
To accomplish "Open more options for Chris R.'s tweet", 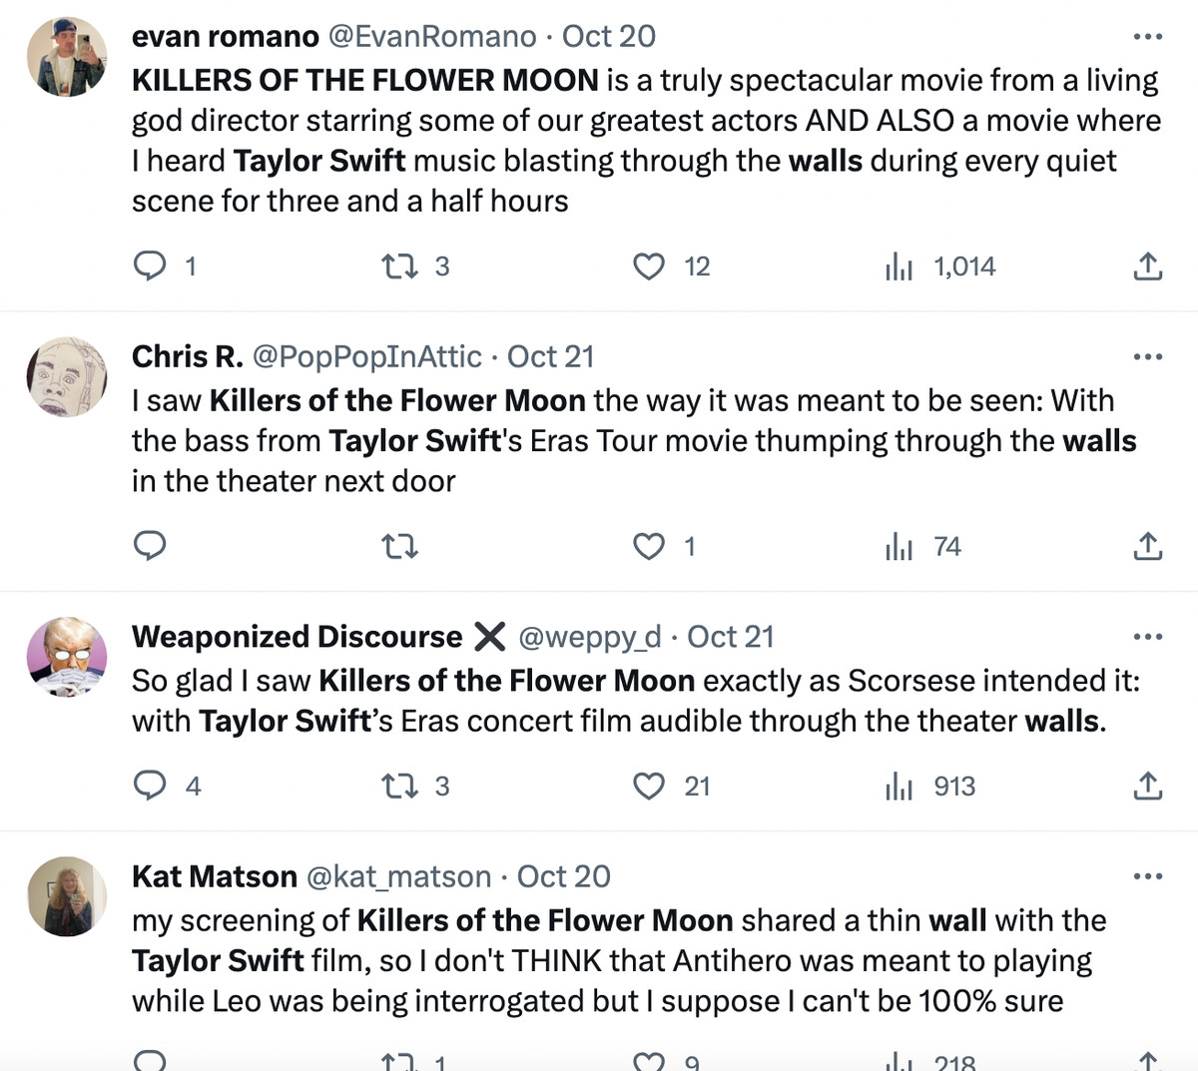I will point(1148,356).
